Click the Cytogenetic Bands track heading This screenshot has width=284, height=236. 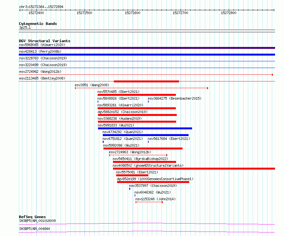tap(38, 24)
